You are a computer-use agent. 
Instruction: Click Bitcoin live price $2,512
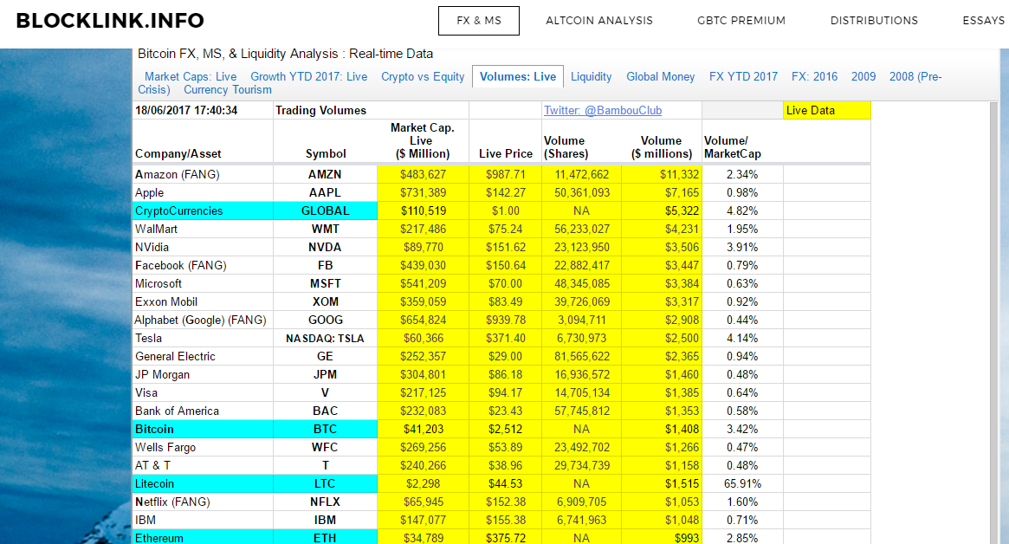click(x=506, y=430)
